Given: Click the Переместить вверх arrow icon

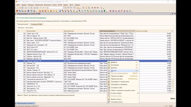Looking at the screenshot, I should click(x=109, y=76).
